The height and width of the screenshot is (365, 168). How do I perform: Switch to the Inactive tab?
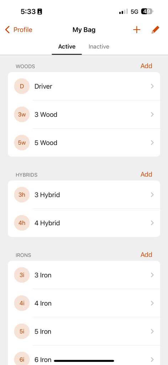99,47
